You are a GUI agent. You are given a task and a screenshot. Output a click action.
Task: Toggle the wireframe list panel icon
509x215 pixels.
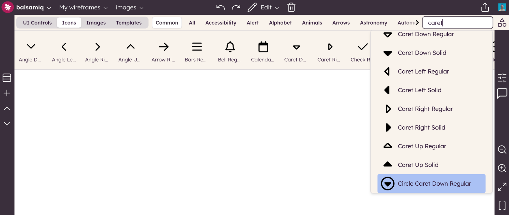7,78
